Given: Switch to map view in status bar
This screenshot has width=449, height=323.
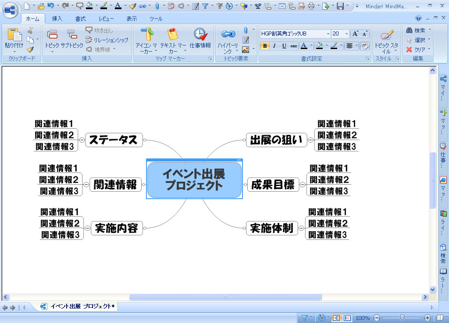Looking at the screenshot, I should (x=336, y=318).
